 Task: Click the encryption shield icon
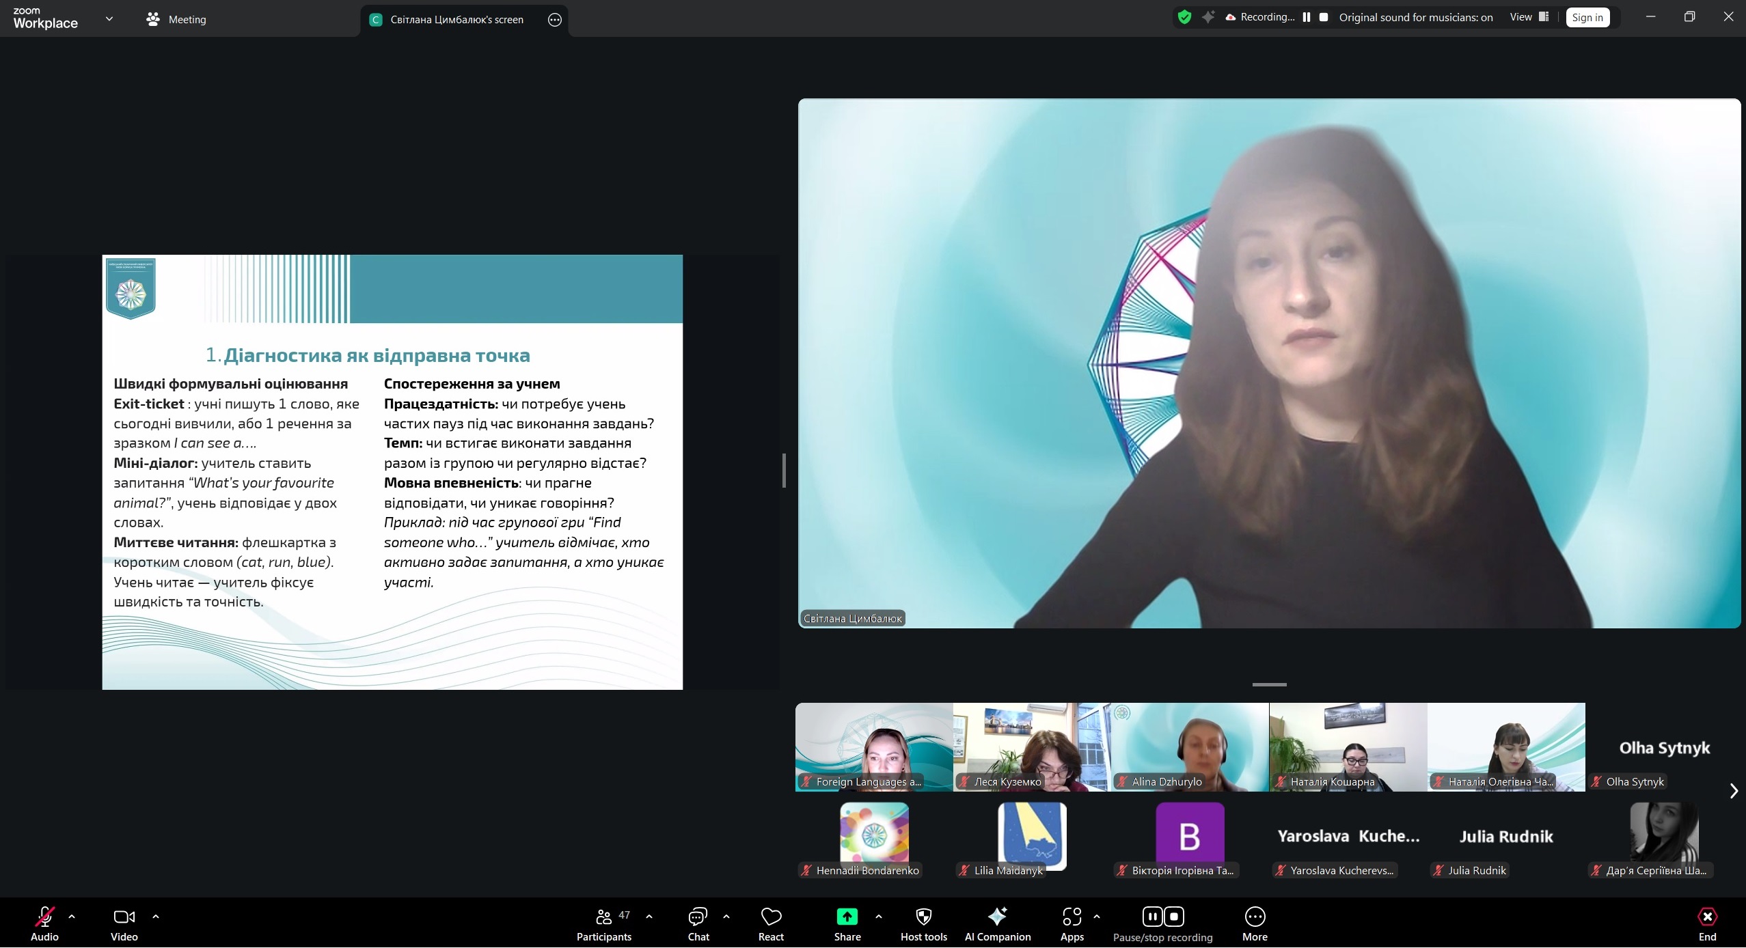coord(1184,17)
